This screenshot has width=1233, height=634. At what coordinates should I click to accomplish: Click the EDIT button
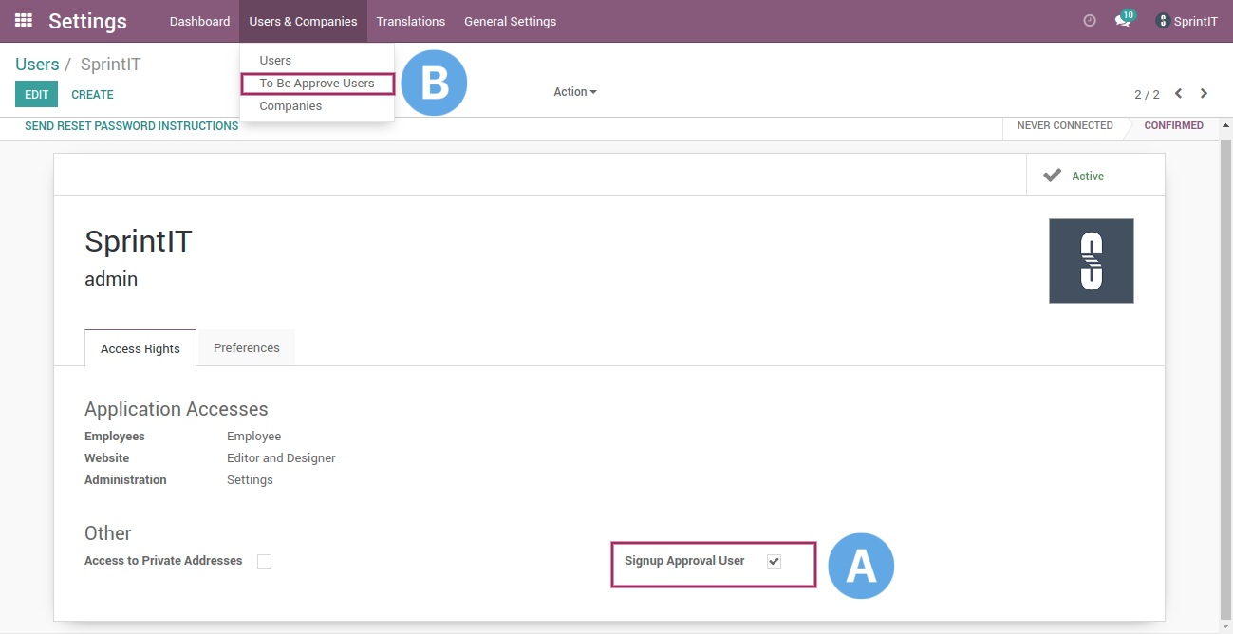36,94
